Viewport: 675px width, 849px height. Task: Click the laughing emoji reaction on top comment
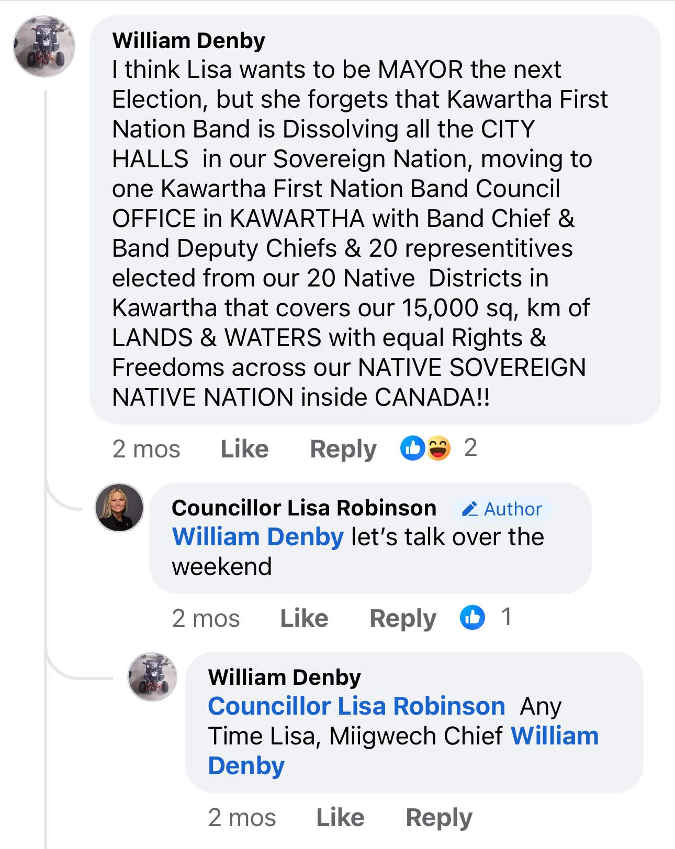(438, 448)
